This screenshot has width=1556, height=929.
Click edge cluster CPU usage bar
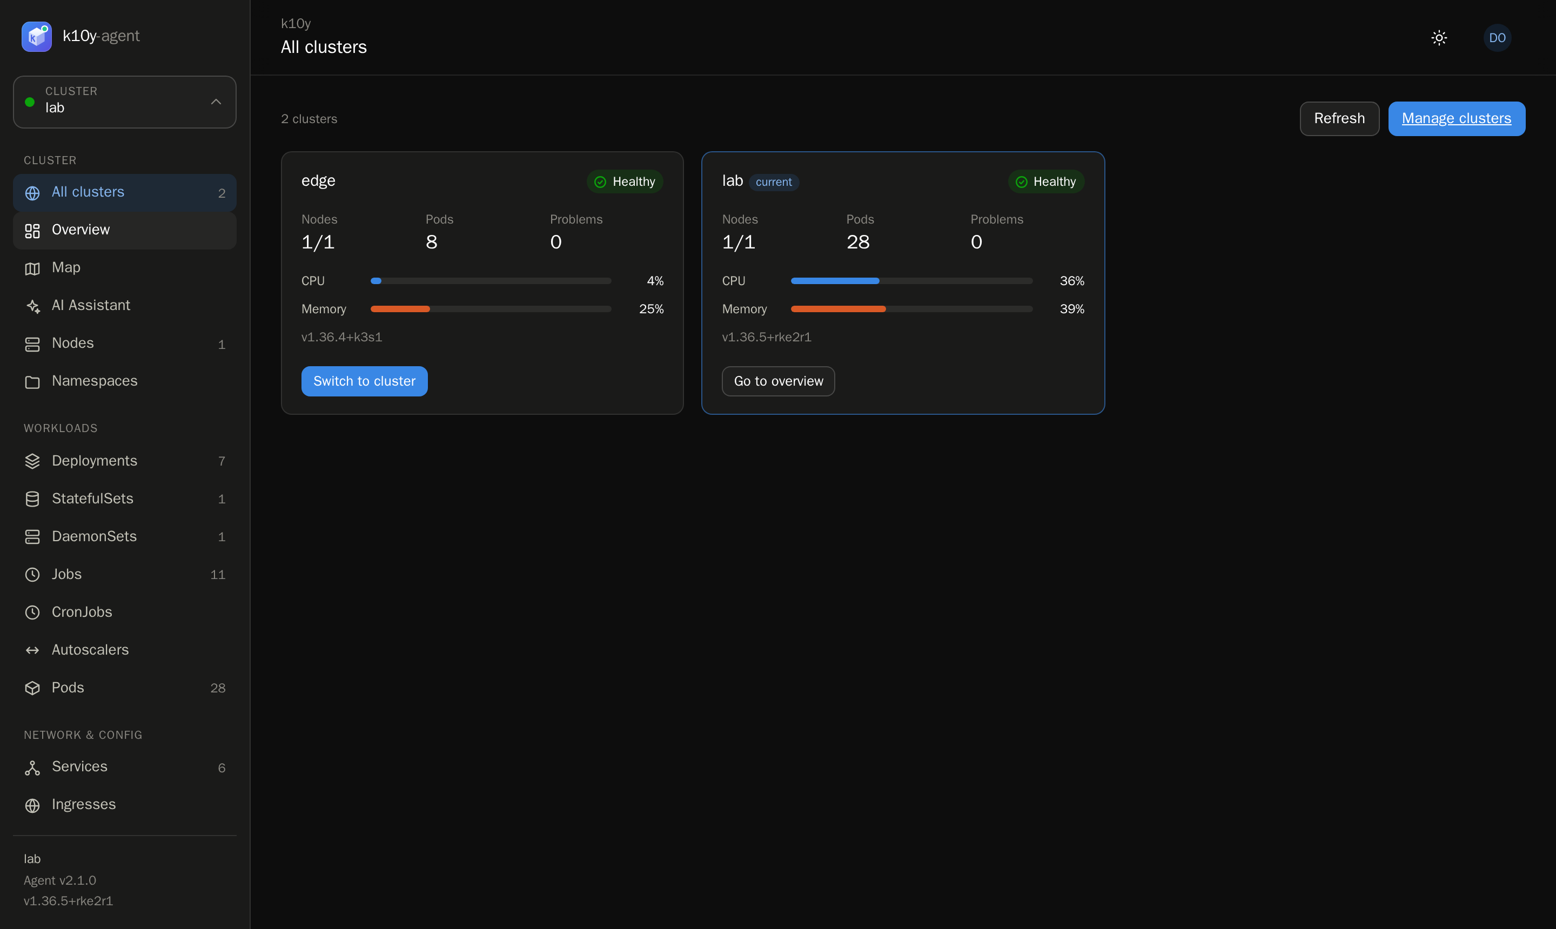[x=491, y=281]
